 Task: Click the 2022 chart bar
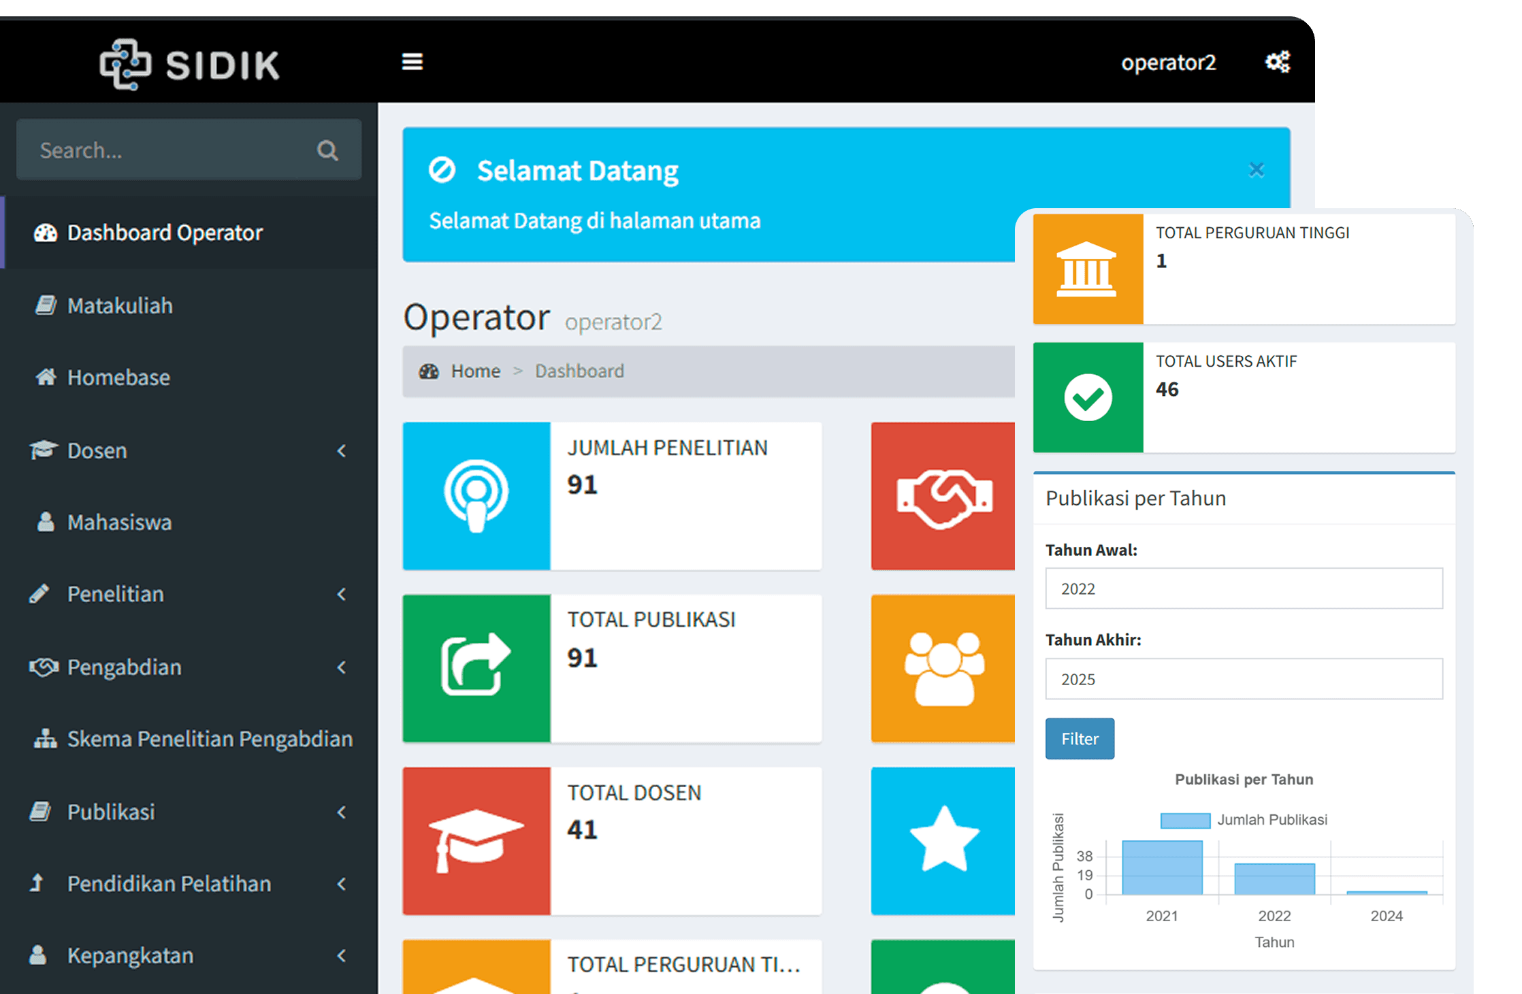click(1274, 879)
